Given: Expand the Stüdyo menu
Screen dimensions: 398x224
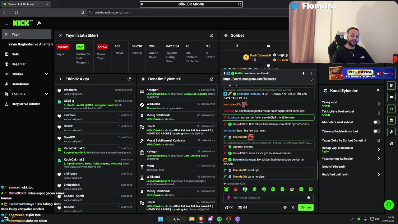Looking at the screenshot, I should (46, 74).
